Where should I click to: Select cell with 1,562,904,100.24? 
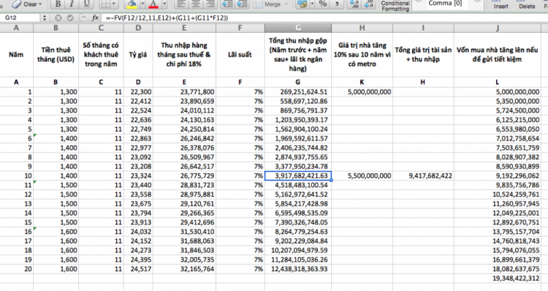click(298, 129)
